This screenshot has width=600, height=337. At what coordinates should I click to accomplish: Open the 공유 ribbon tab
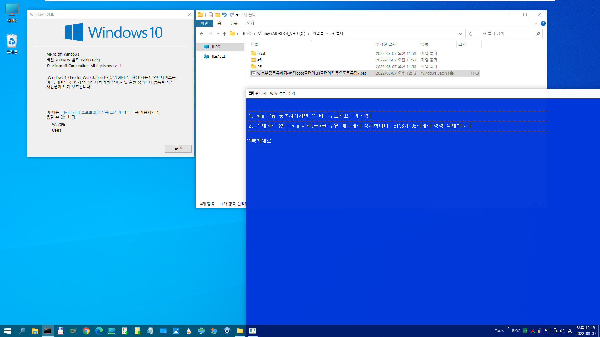[234, 23]
